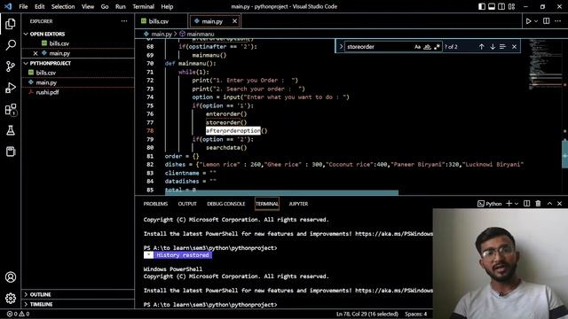
Task: Toggle primary side bar layout icon
Action: coord(482,6)
